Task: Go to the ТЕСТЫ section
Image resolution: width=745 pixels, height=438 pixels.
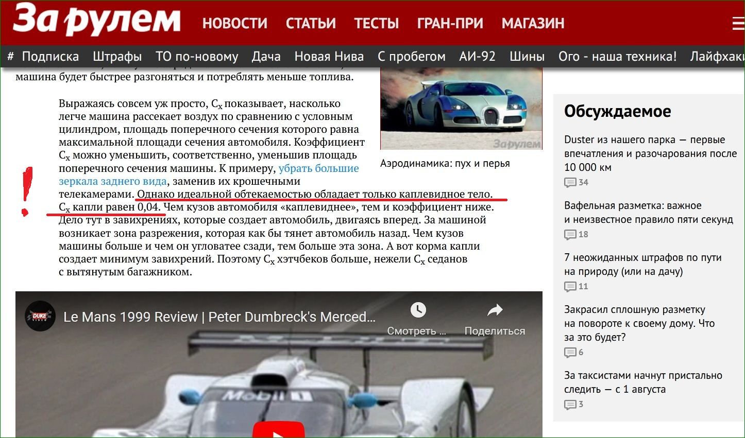Action: click(x=377, y=23)
